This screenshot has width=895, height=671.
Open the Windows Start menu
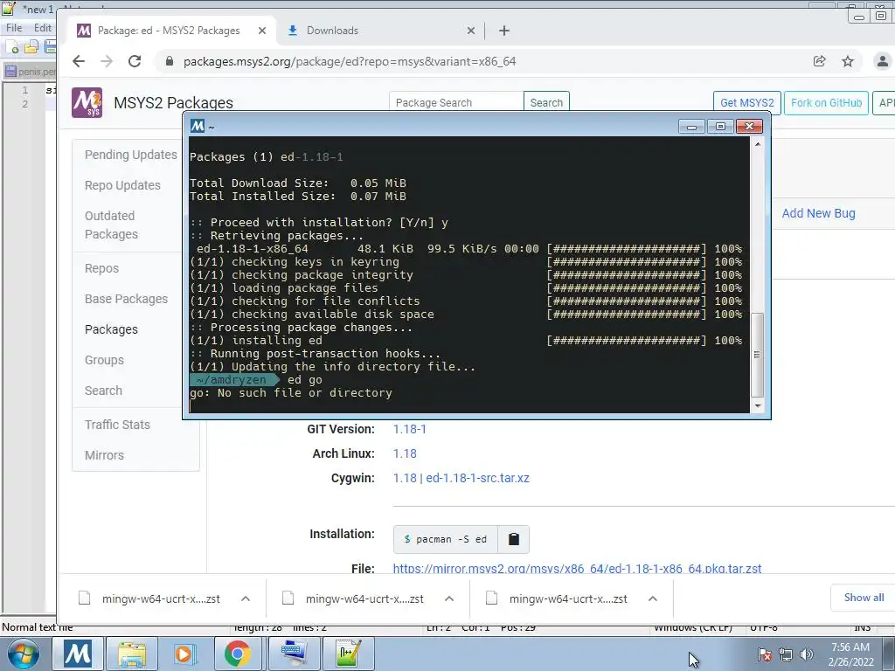tap(23, 654)
